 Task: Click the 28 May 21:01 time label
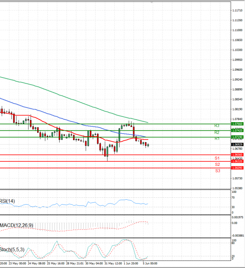pos(75,264)
